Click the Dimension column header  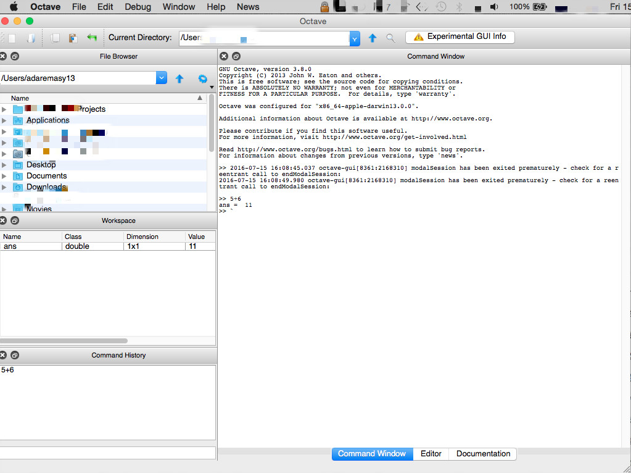pyautogui.click(x=154, y=236)
